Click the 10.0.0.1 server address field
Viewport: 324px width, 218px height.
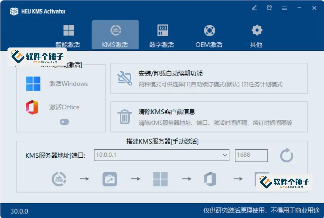[x=162, y=155]
